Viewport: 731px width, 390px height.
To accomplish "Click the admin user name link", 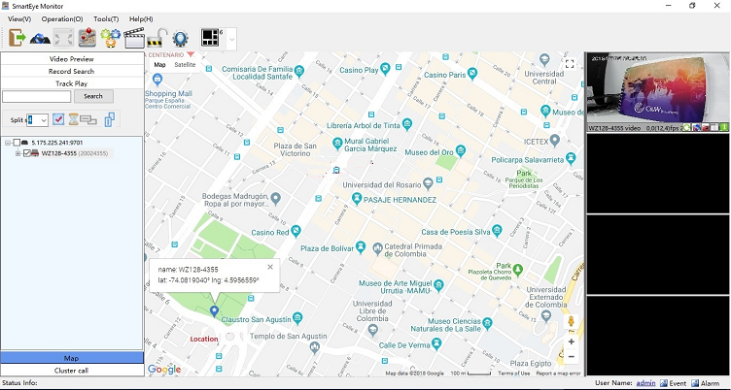I will point(645,383).
